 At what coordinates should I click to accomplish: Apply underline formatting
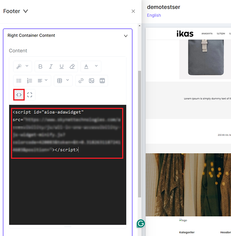point(61,67)
